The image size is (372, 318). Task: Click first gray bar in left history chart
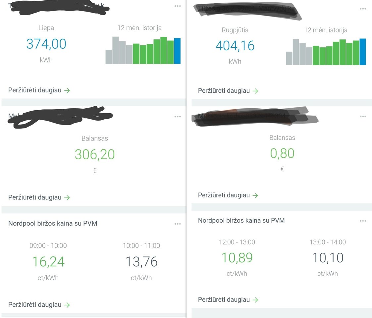[x=109, y=57]
